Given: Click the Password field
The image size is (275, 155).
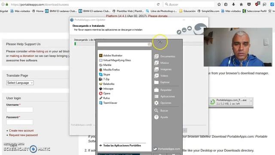Looking at the screenshot, I should (20, 122).
